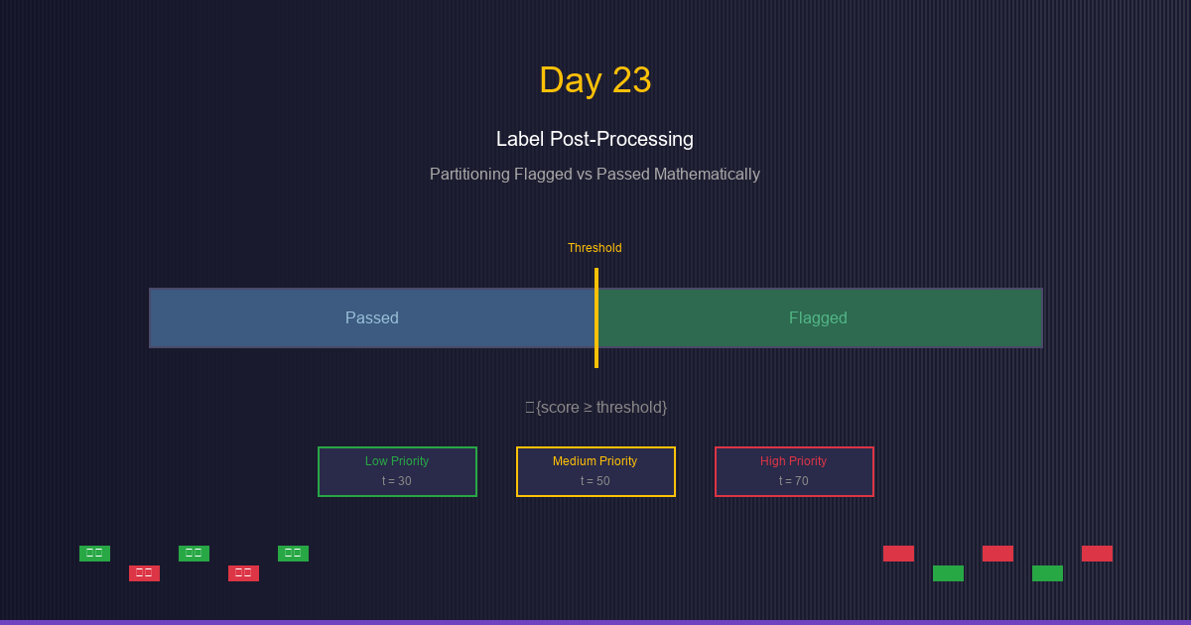Click the left green block, bottom-right group
Screen dimensions: 1191x625
[948, 573]
